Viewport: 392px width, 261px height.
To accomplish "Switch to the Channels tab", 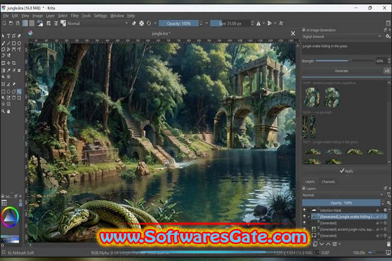I will [328, 182].
